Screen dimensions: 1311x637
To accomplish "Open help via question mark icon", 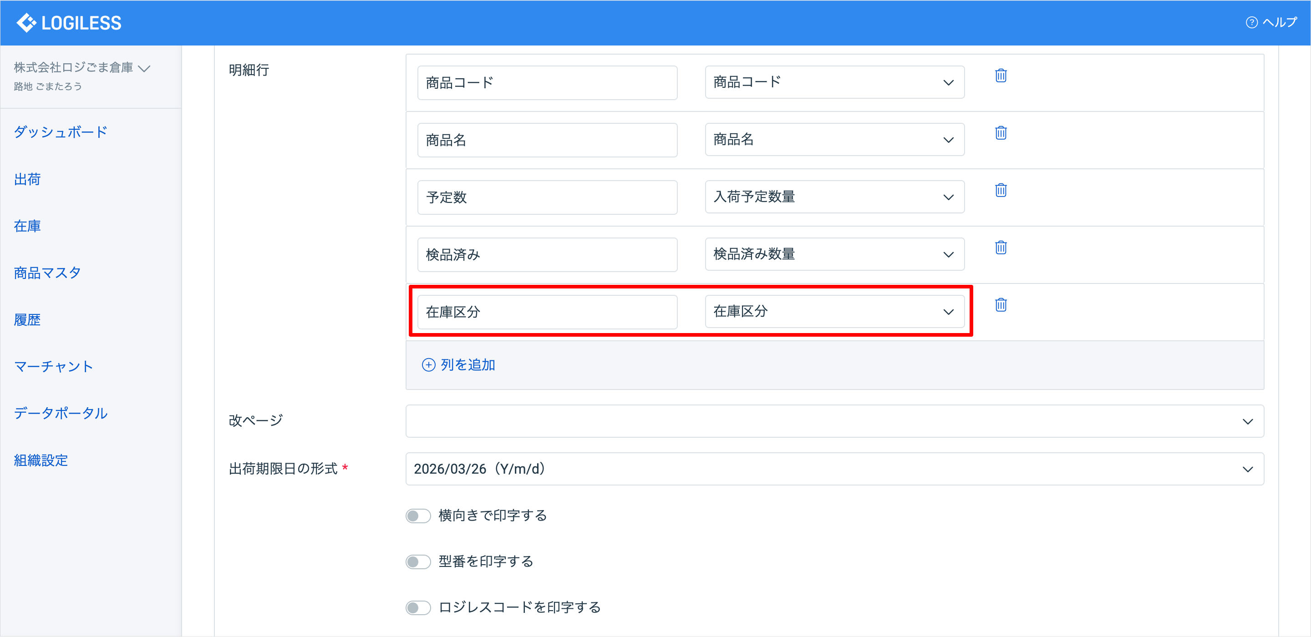I will pyautogui.click(x=1251, y=23).
